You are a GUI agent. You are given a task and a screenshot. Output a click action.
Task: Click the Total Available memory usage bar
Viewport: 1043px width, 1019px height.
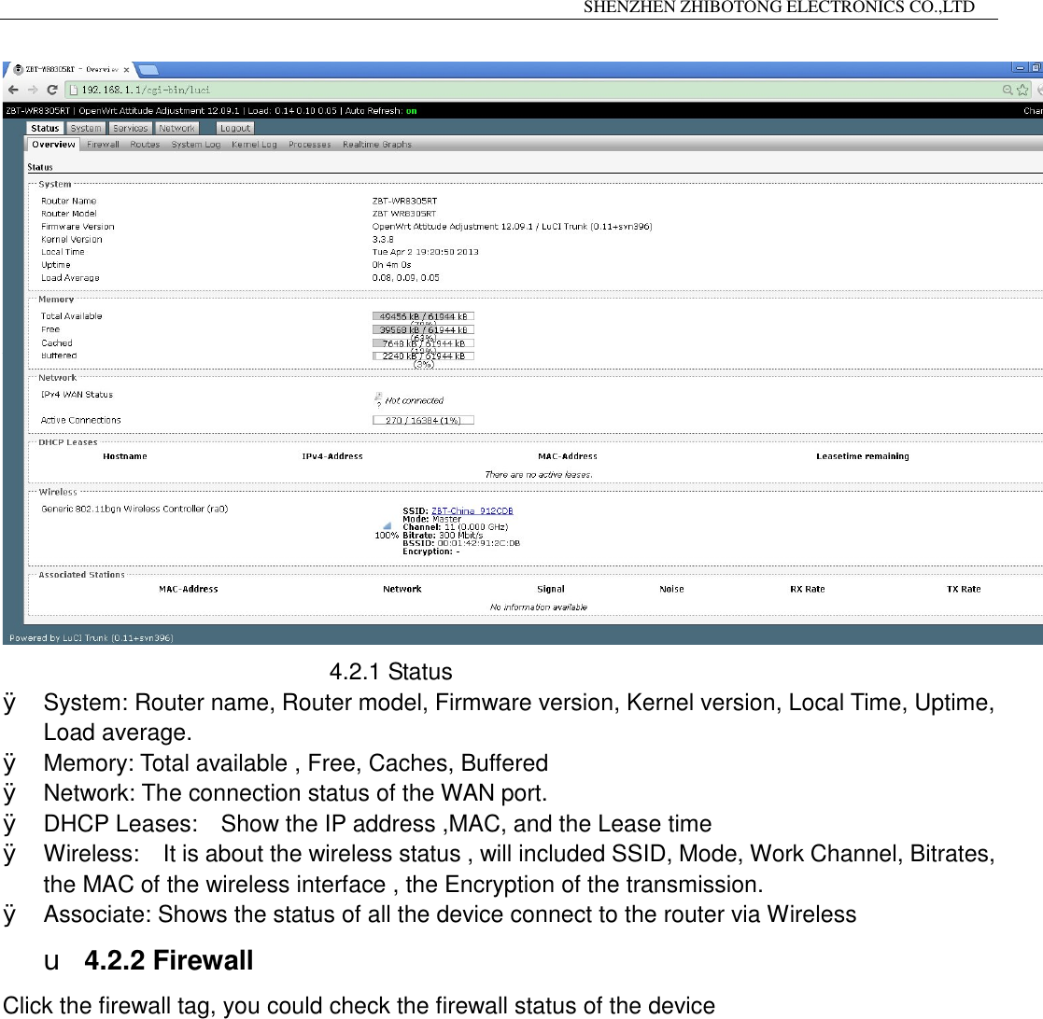coord(422,315)
